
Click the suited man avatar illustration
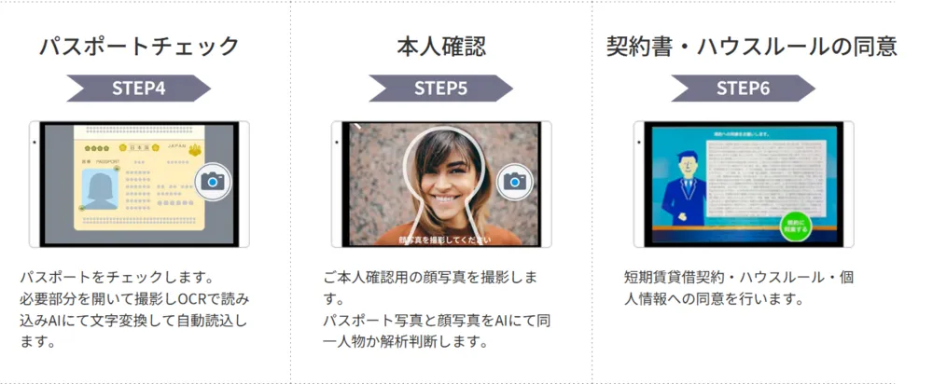[686, 188]
